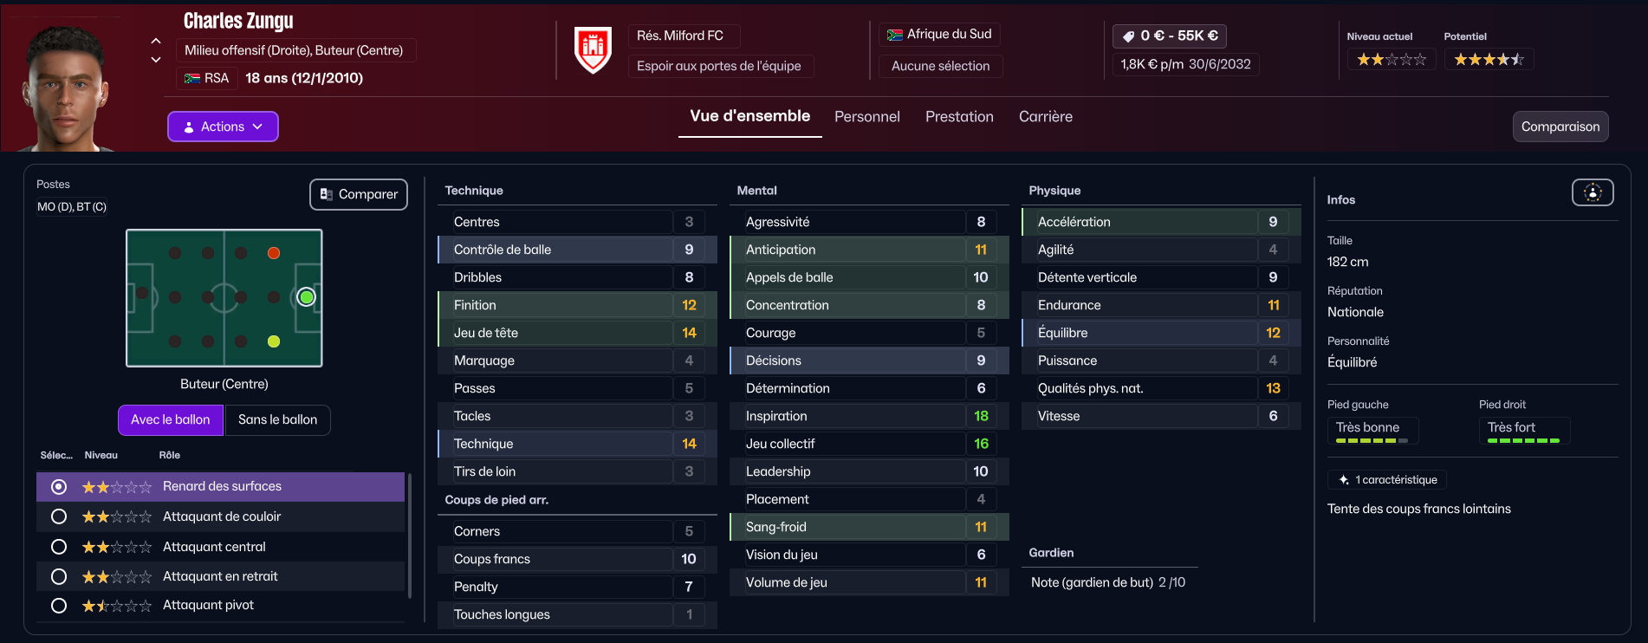The height and width of the screenshot is (643, 1648).
Task: Go to previous player with up chevron
Action: 156,41
